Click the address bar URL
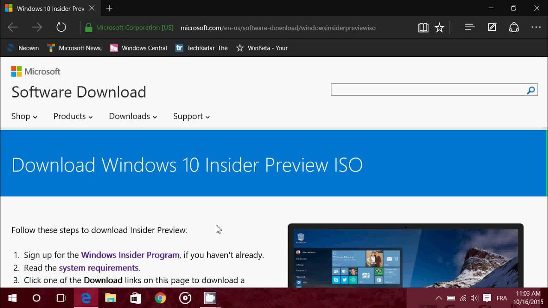This screenshot has width=548, height=308. (x=278, y=28)
